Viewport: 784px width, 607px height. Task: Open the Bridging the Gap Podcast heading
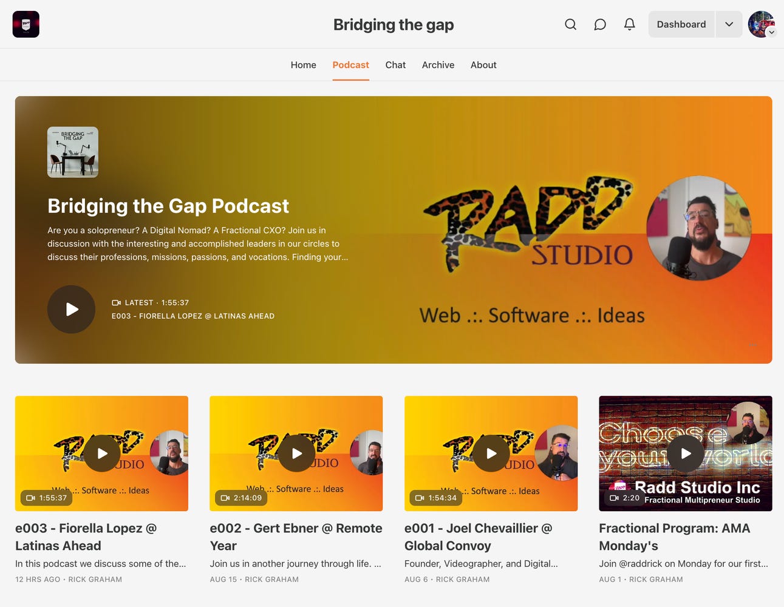pyautogui.click(x=168, y=206)
